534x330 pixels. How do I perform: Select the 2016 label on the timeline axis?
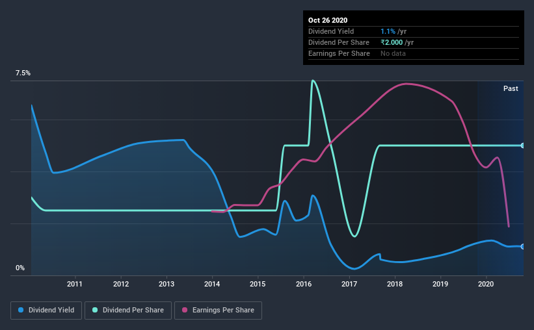304,284
